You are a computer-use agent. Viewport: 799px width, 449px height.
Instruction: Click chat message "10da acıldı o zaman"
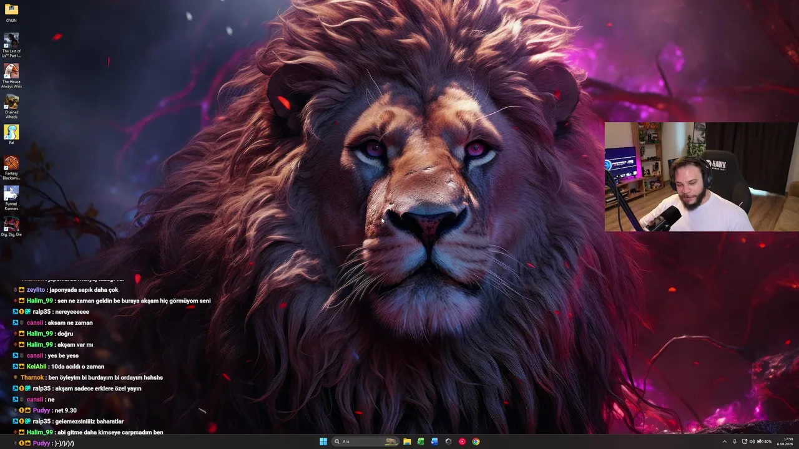point(78,367)
